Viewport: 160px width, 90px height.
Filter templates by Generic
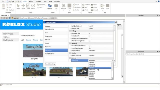tap(28, 40)
